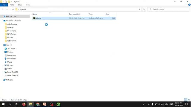Open People icon in taskbar

click(x=144, y=104)
